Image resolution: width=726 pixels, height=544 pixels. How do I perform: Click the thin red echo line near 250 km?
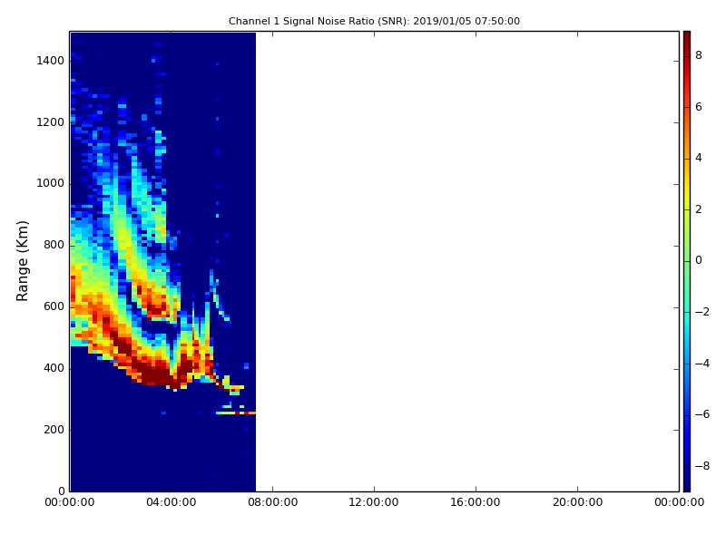(236, 413)
